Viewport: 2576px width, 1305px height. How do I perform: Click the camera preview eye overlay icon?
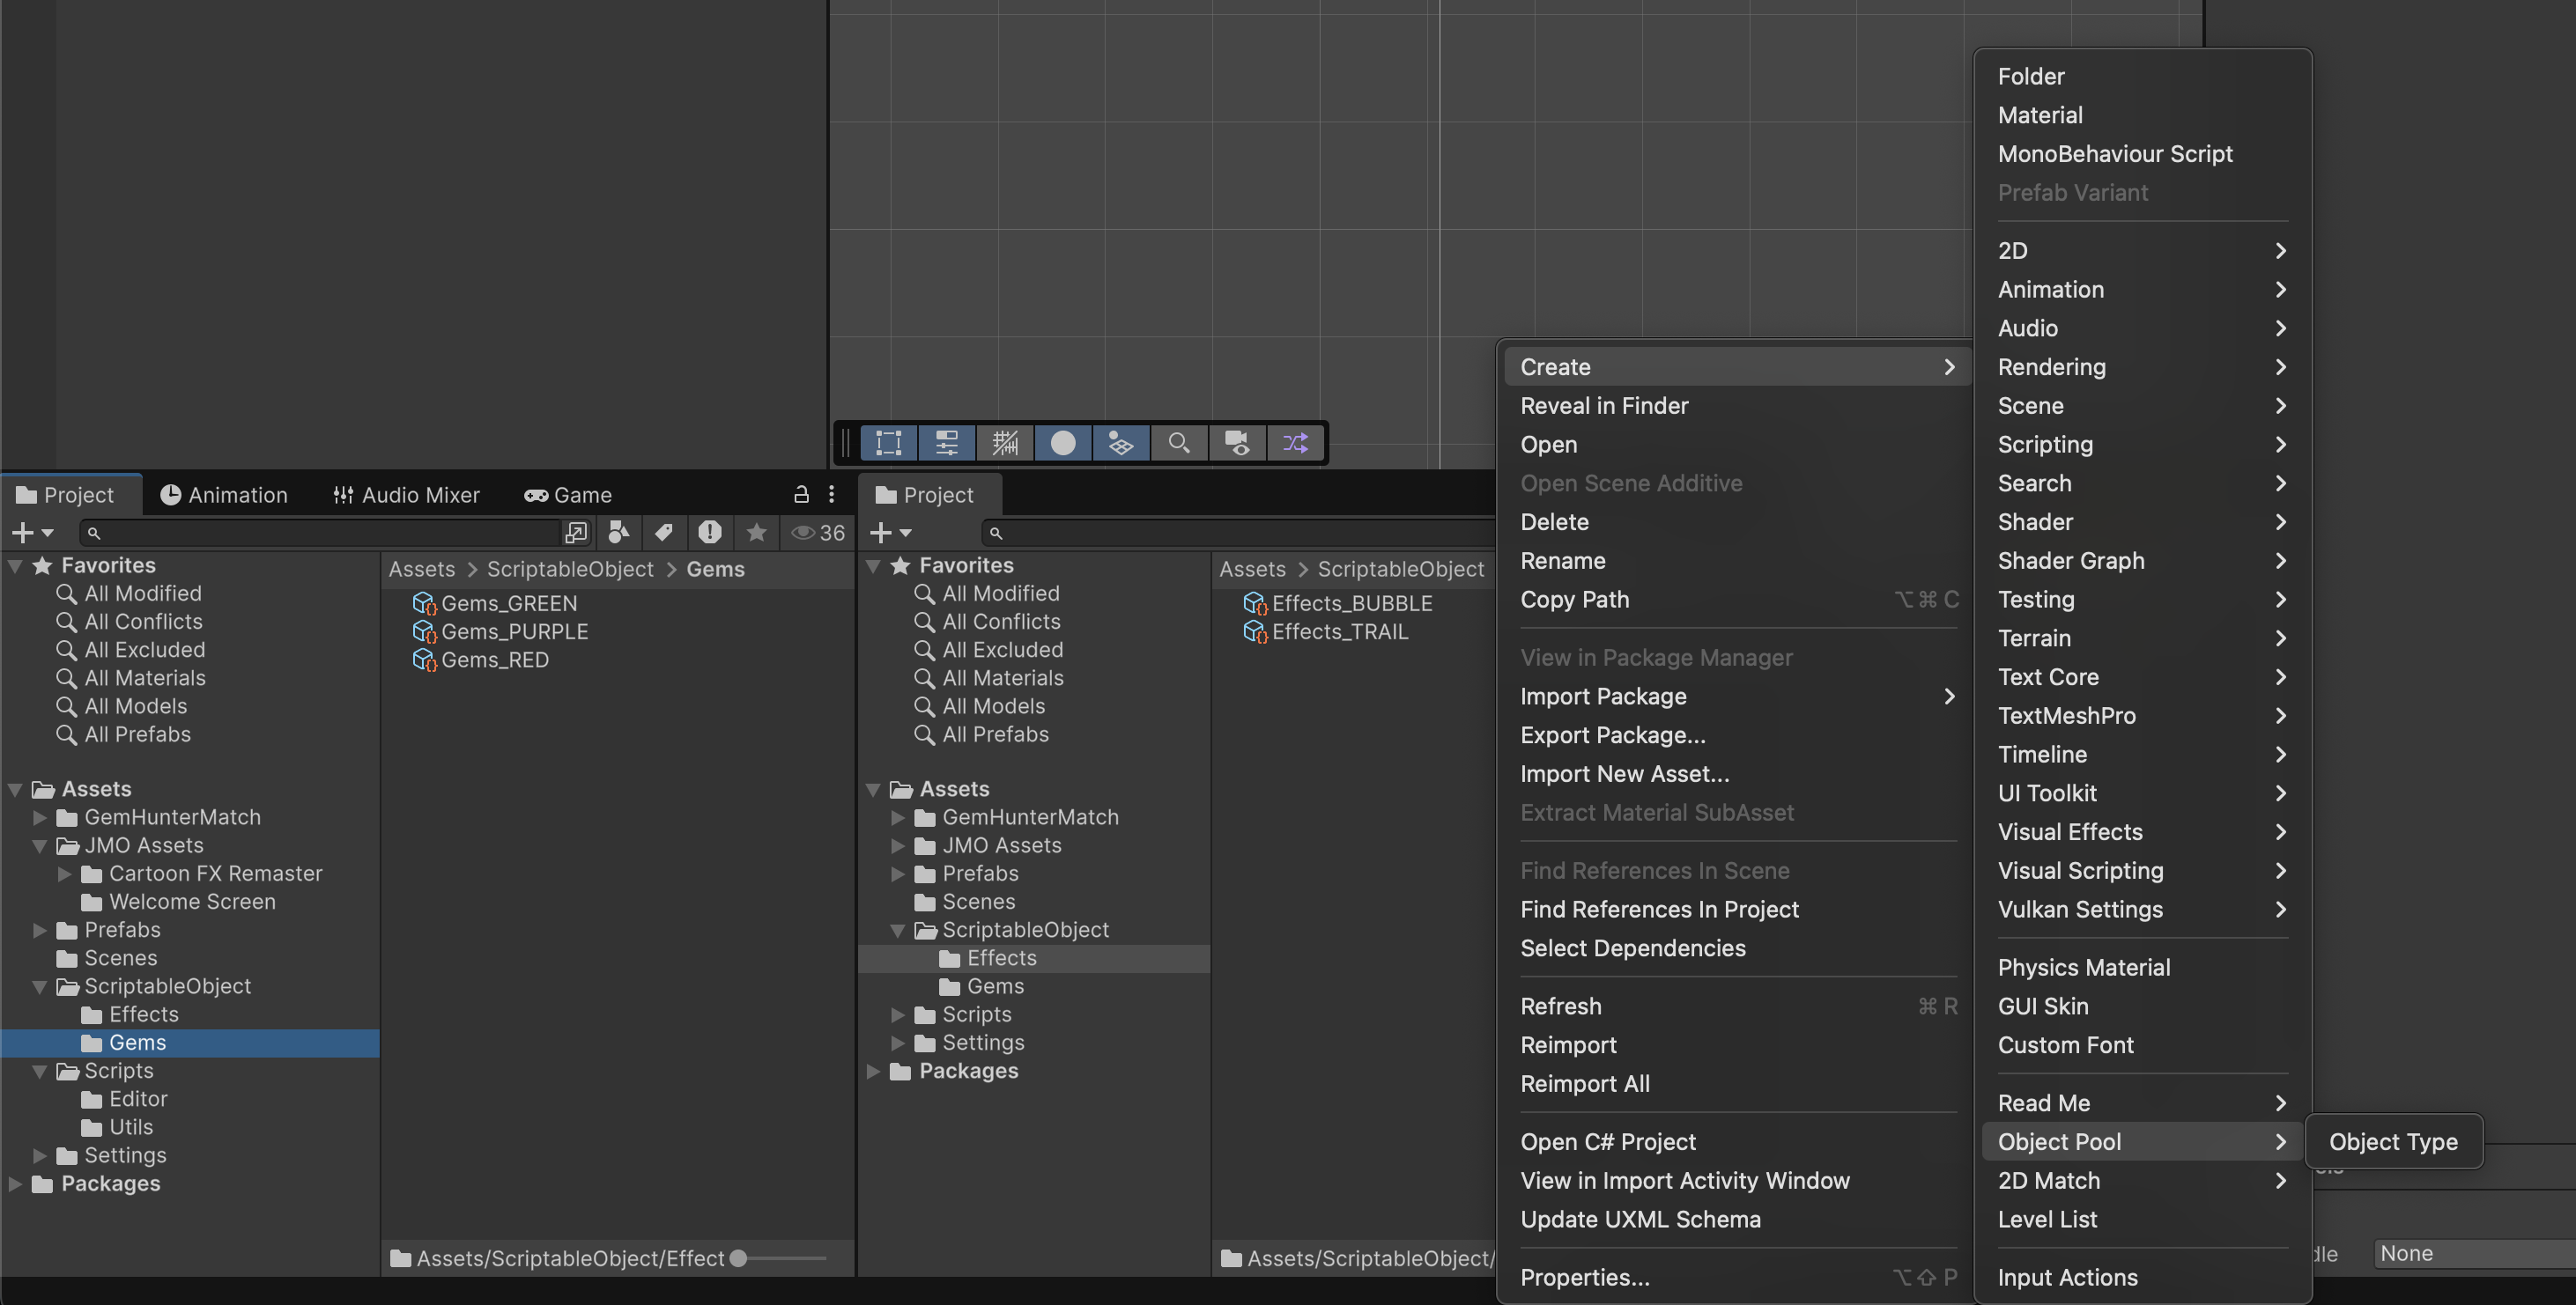1237,443
